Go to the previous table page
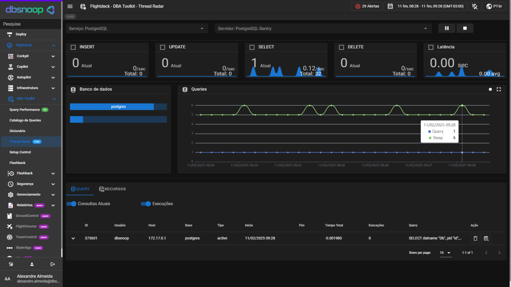Viewport: 511px width, 287px height. [486, 253]
